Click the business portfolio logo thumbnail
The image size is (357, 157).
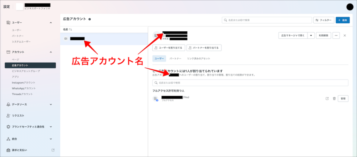pyautogui.click(x=20, y=7)
